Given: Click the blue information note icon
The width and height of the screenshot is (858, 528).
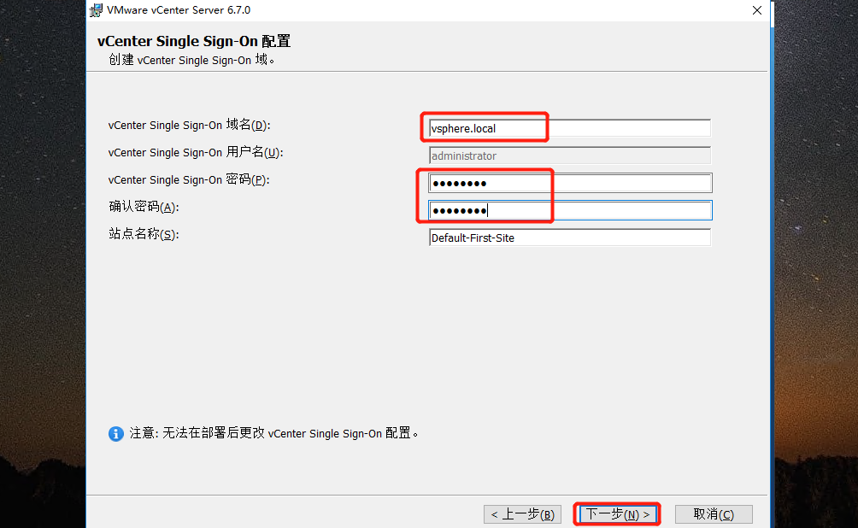Looking at the screenshot, I should click(116, 433).
